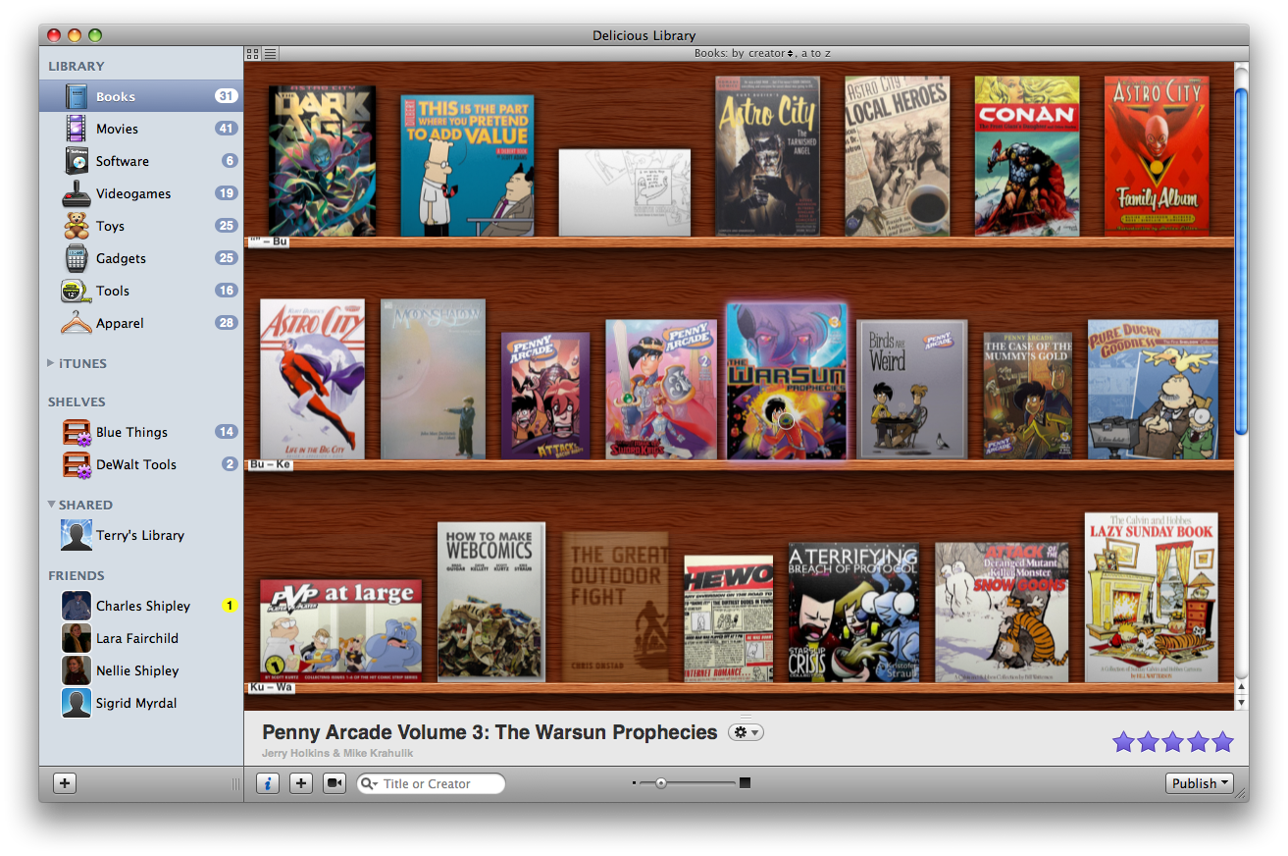Screen dimensions: 1288x856
Task: Open the Blue Things smart shelf icon
Action: (x=77, y=432)
